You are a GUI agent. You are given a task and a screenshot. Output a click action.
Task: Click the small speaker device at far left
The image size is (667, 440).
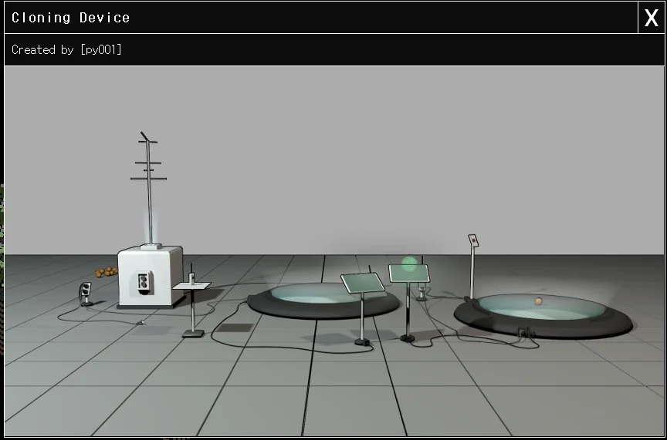pyautogui.click(x=86, y=293)
